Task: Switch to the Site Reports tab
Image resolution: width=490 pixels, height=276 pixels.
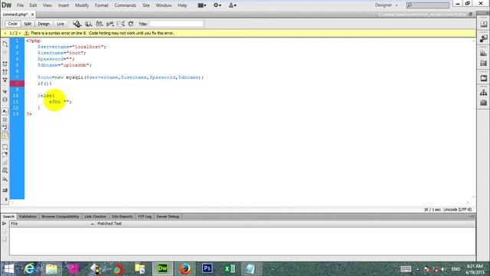Action: click(122, 216)
